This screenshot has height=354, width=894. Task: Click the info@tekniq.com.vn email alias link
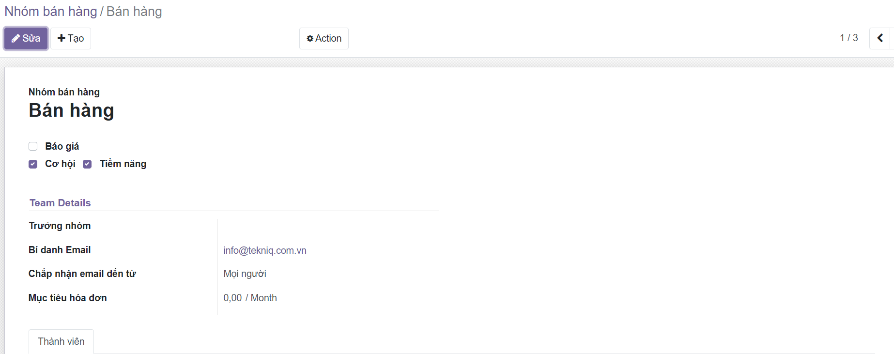point(265,250)
